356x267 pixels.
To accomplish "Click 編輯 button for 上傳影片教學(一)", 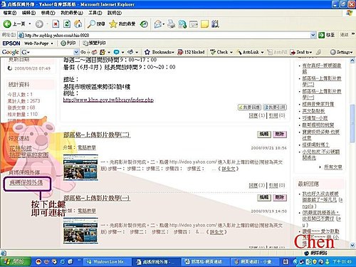I will click(264, 197).
